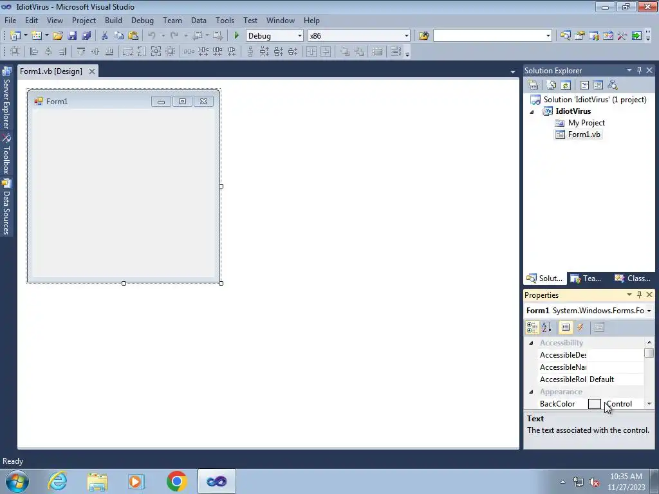
Task: Expand the Server Explorer side panel
Action: point(6,98)
